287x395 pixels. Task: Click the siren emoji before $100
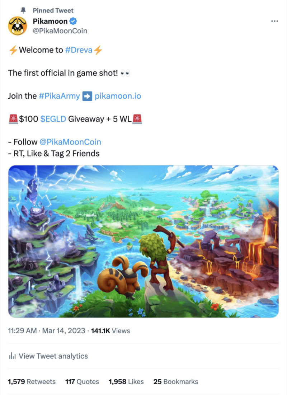coord(13,119)
